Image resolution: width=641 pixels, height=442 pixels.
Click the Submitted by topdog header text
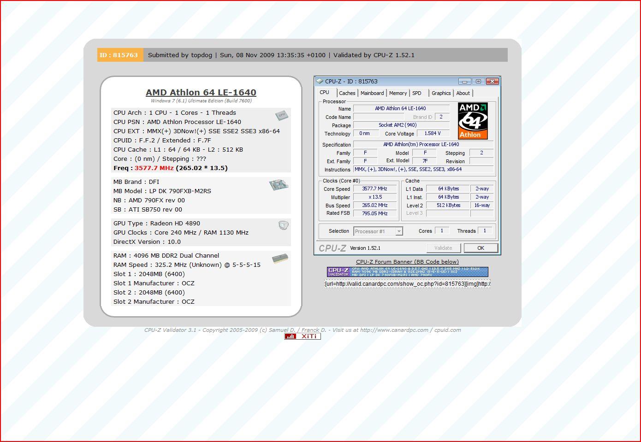pos(180,55)
